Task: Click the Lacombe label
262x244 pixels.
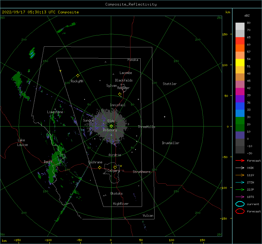Action: point(126,73)
